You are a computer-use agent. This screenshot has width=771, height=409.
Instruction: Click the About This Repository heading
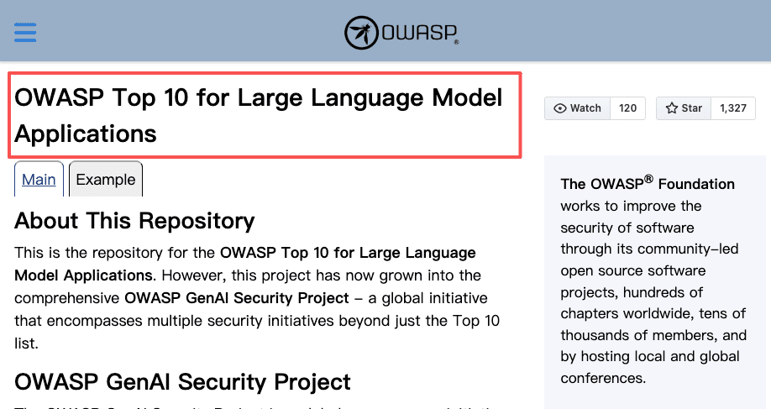[x=134, y=221]
